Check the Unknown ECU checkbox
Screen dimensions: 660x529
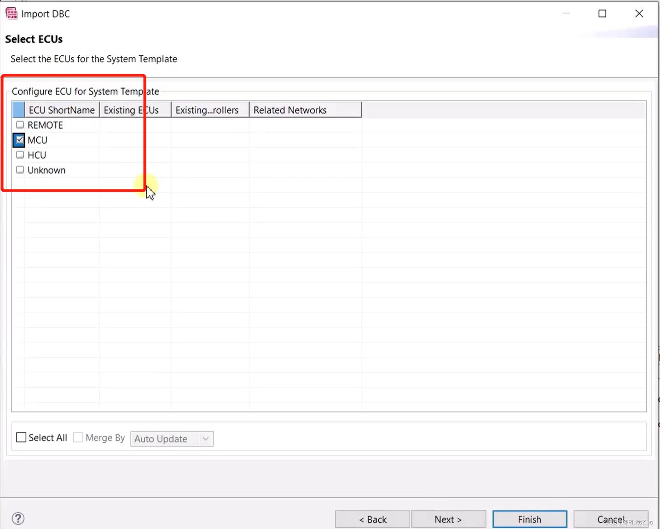point(20,170)
